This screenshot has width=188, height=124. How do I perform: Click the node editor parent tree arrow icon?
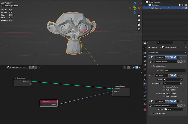(x=125, y=67)
